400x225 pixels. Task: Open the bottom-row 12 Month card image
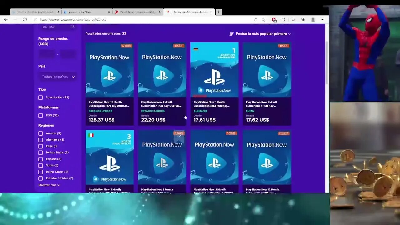pyautogui.click(x=267, y=157)
